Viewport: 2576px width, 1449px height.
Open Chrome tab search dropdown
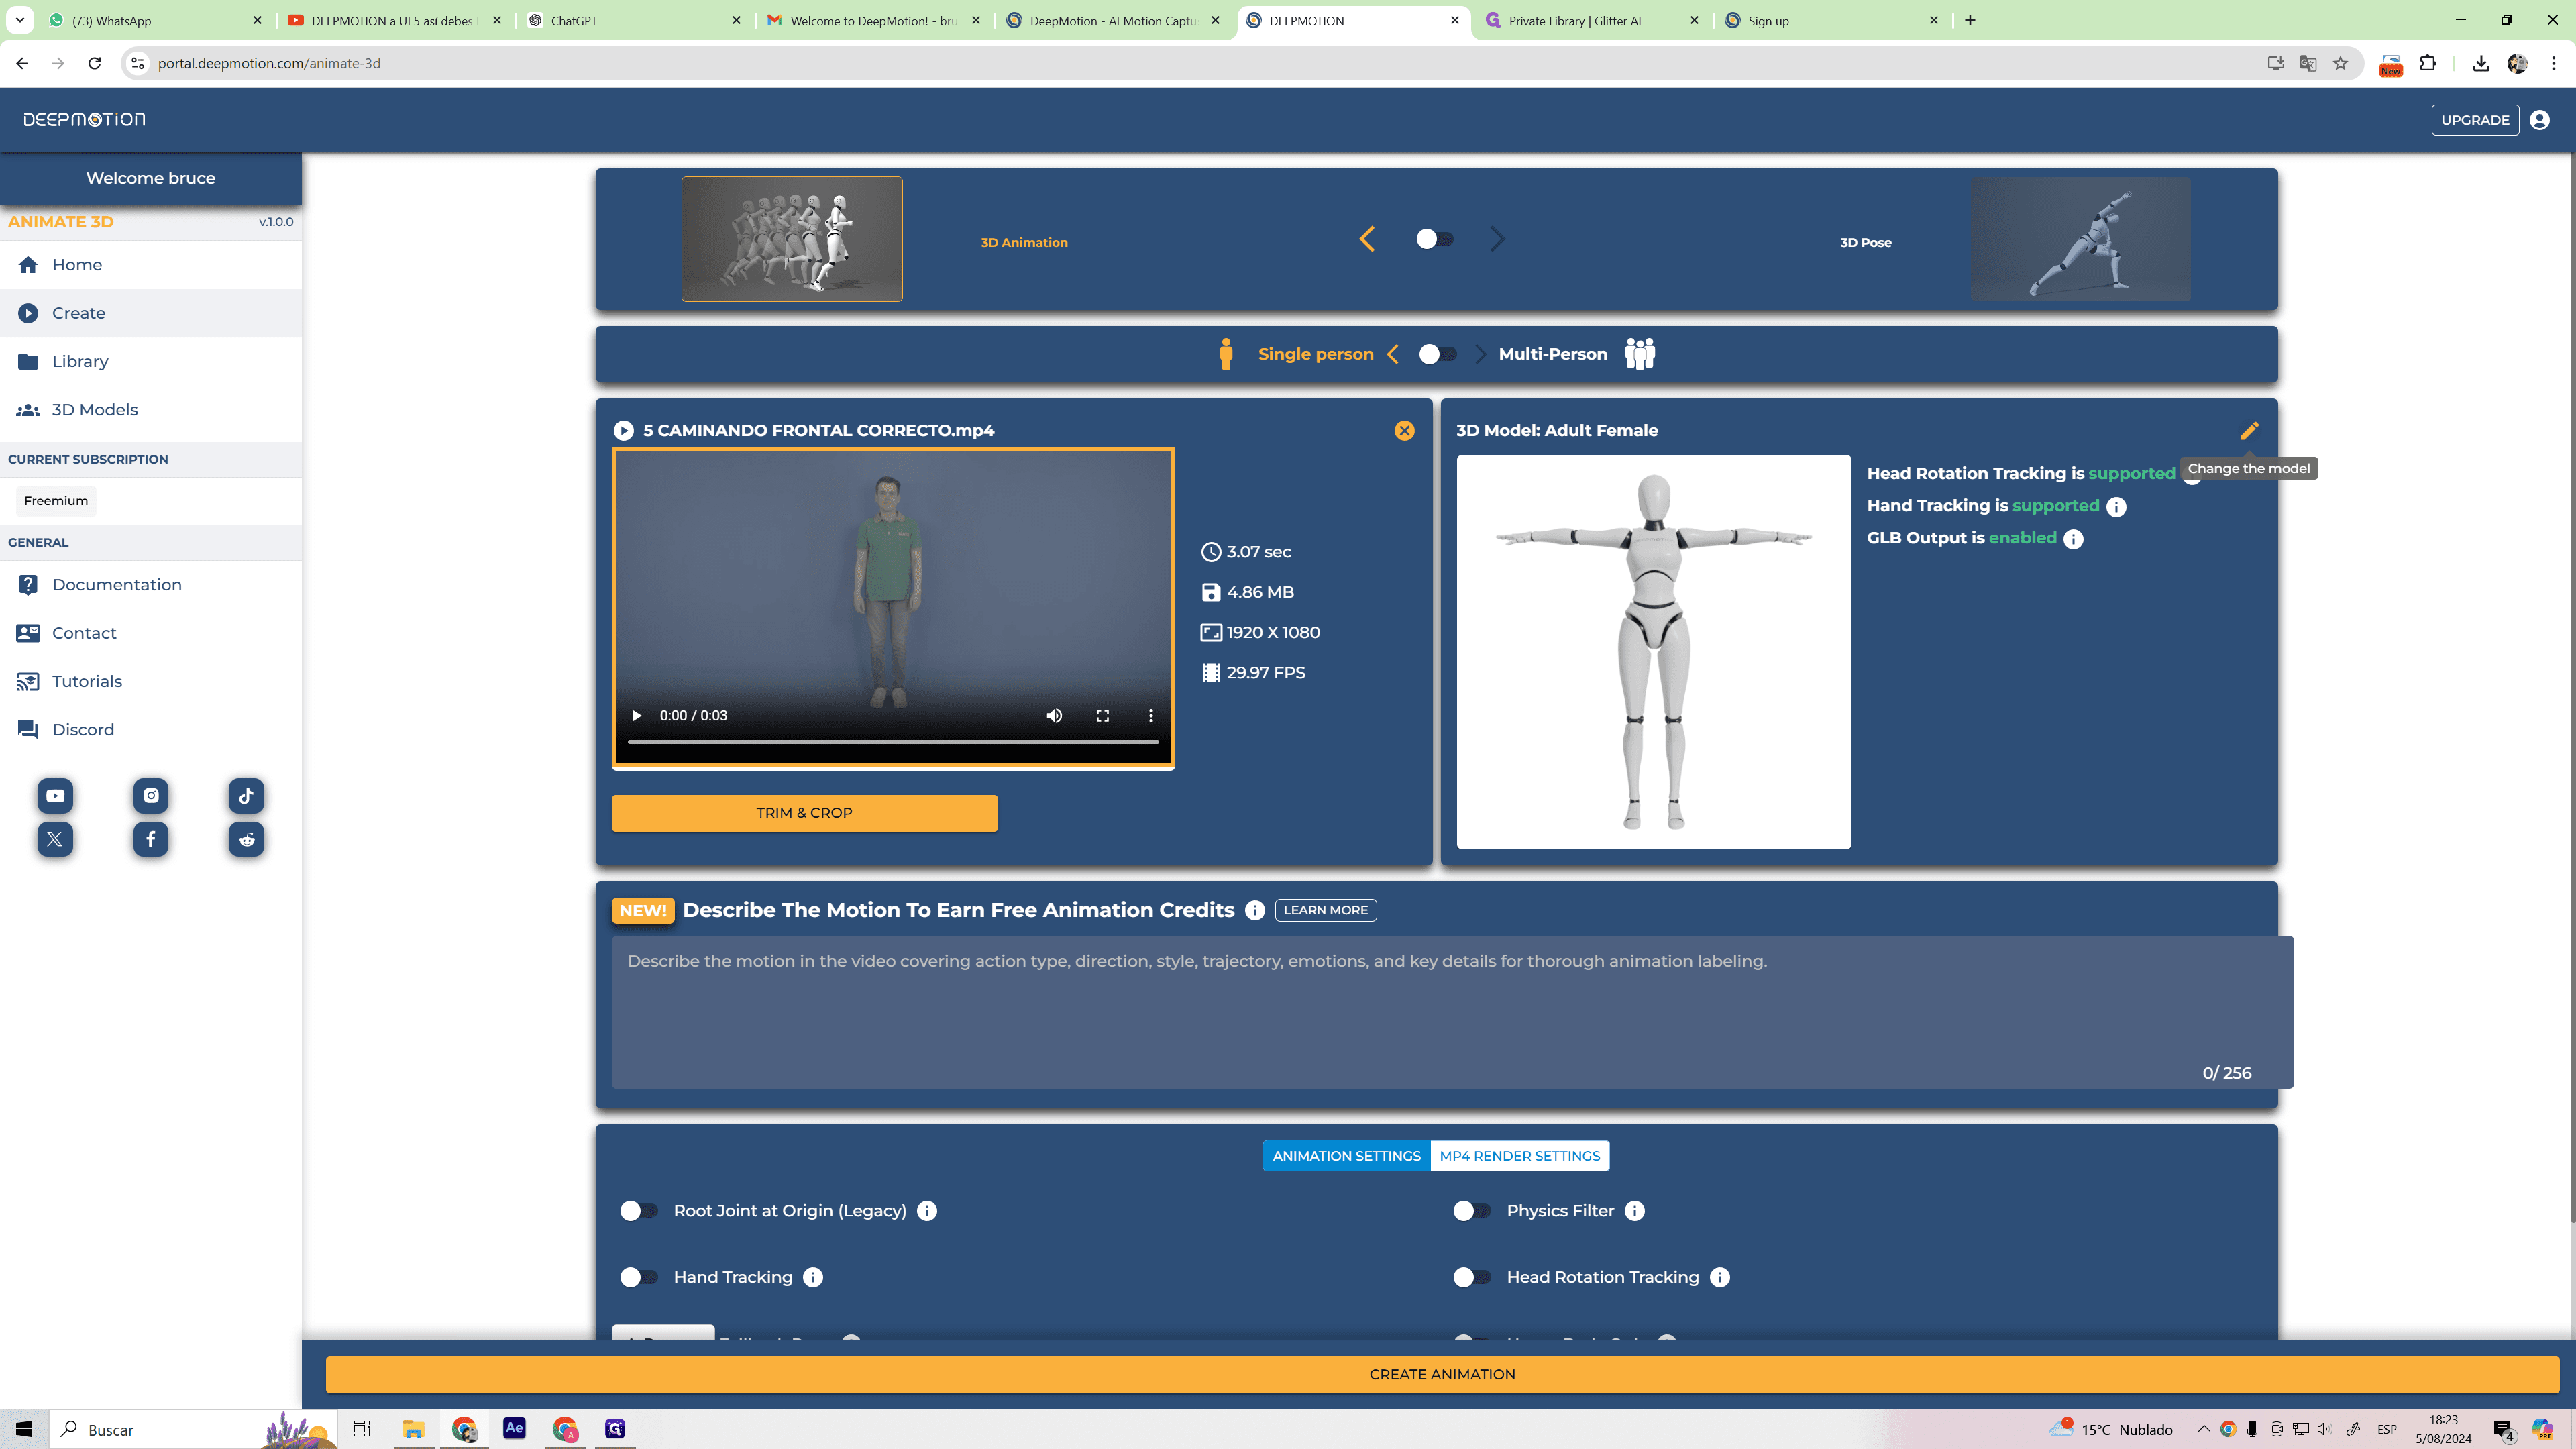click(20, 20)
